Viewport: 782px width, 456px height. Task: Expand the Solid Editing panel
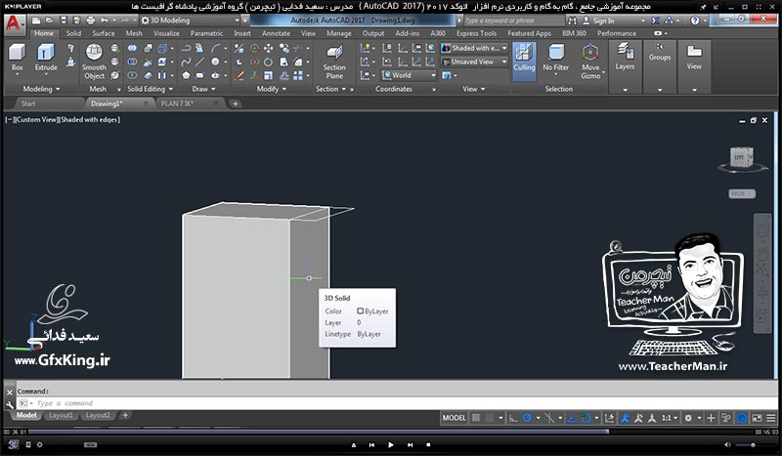coord(150,89)
